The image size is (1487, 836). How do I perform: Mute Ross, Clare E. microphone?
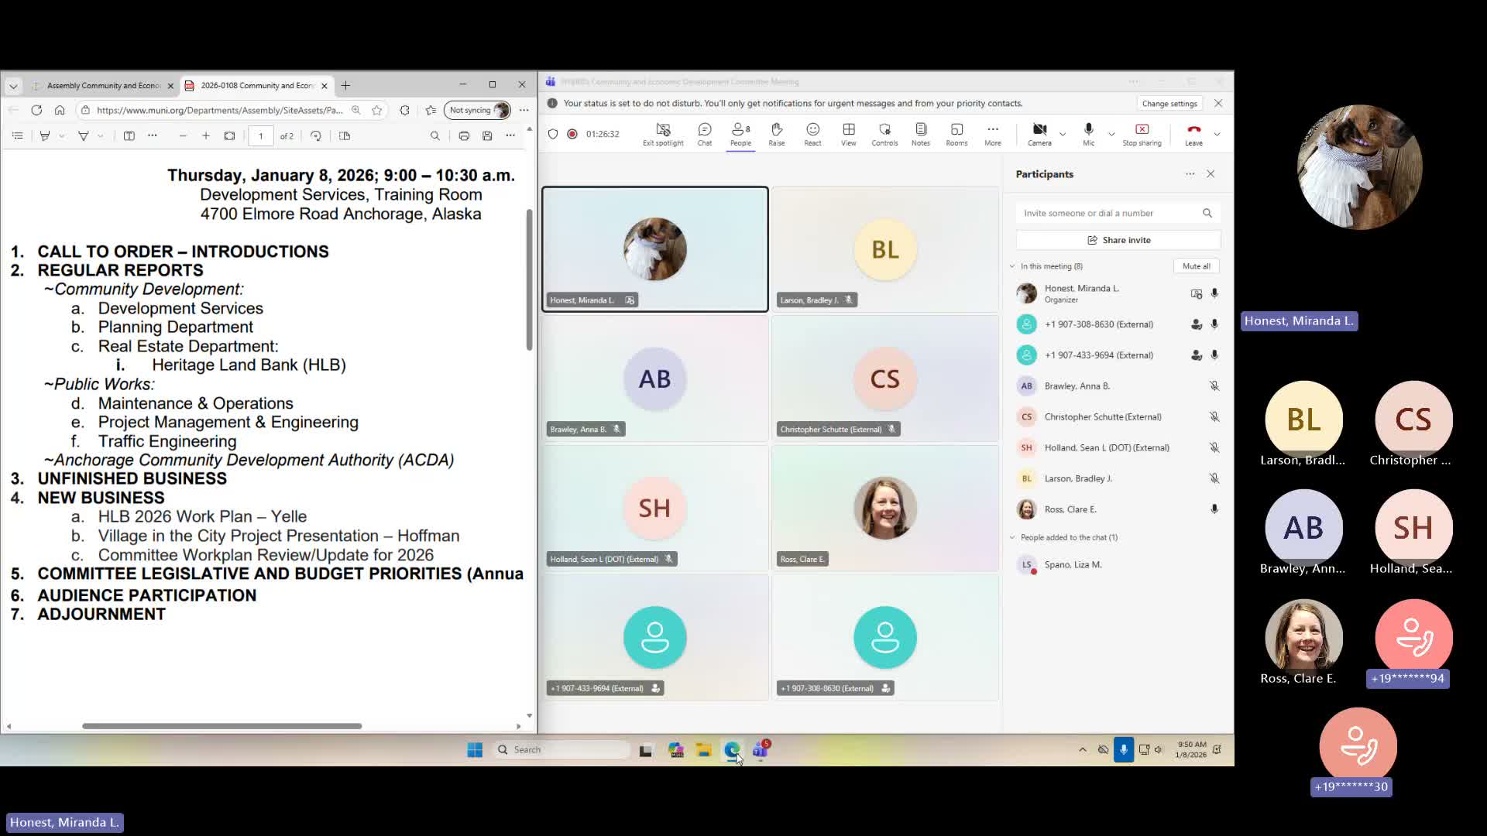1214,509
